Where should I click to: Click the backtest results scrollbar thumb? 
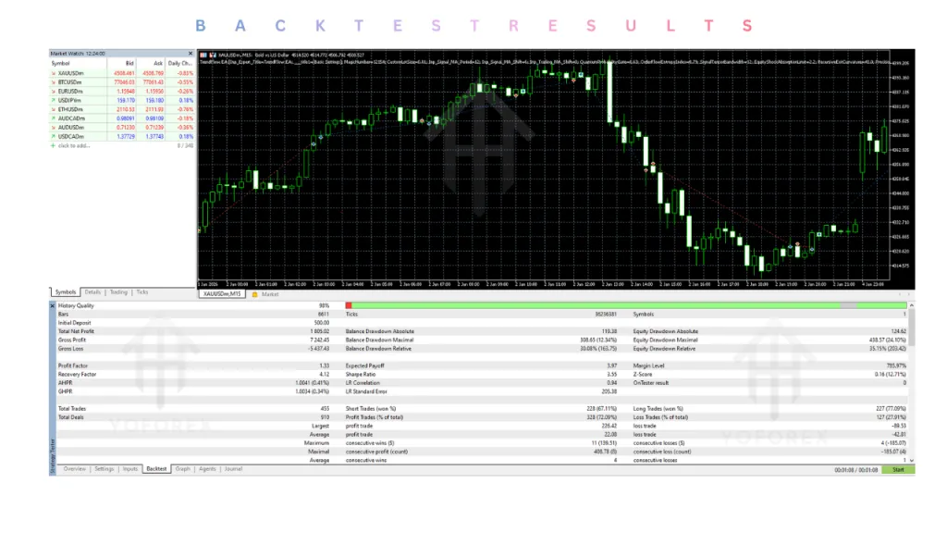(911, 328)
